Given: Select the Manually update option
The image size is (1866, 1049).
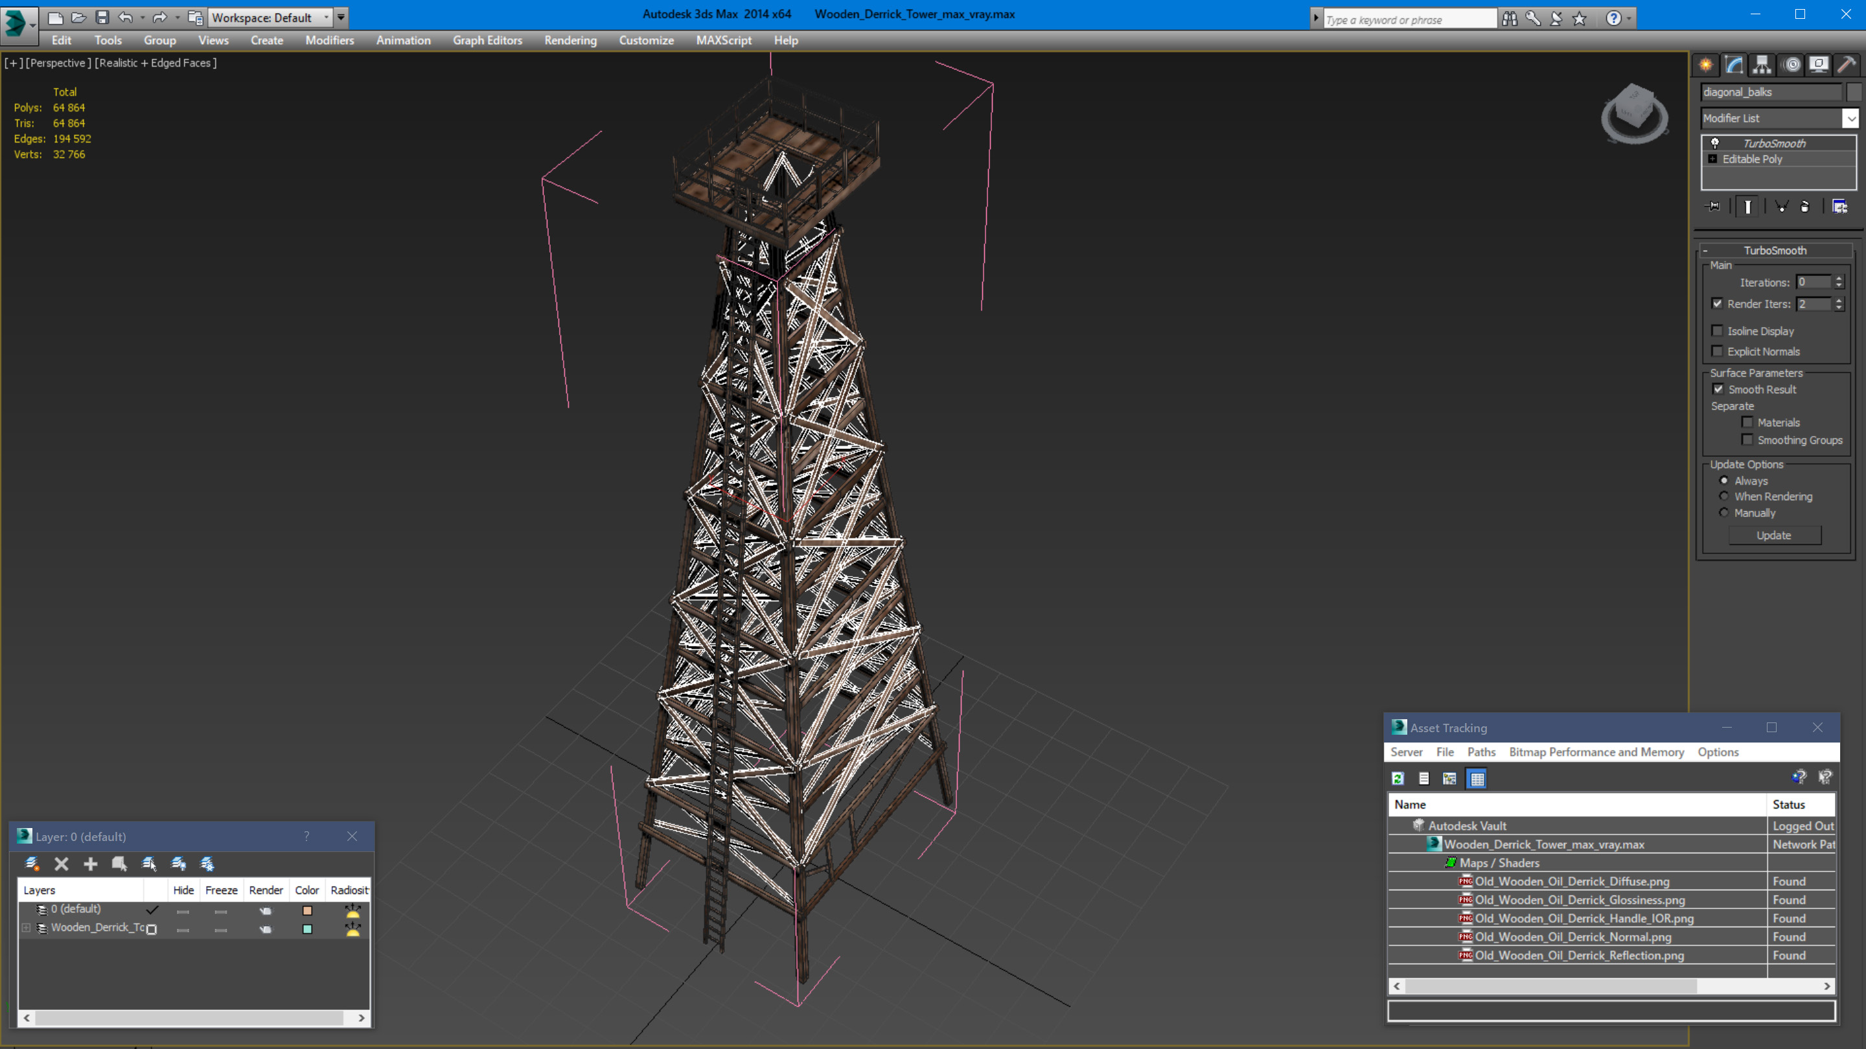Looking at the screenshot, I should pos(1724,512).
